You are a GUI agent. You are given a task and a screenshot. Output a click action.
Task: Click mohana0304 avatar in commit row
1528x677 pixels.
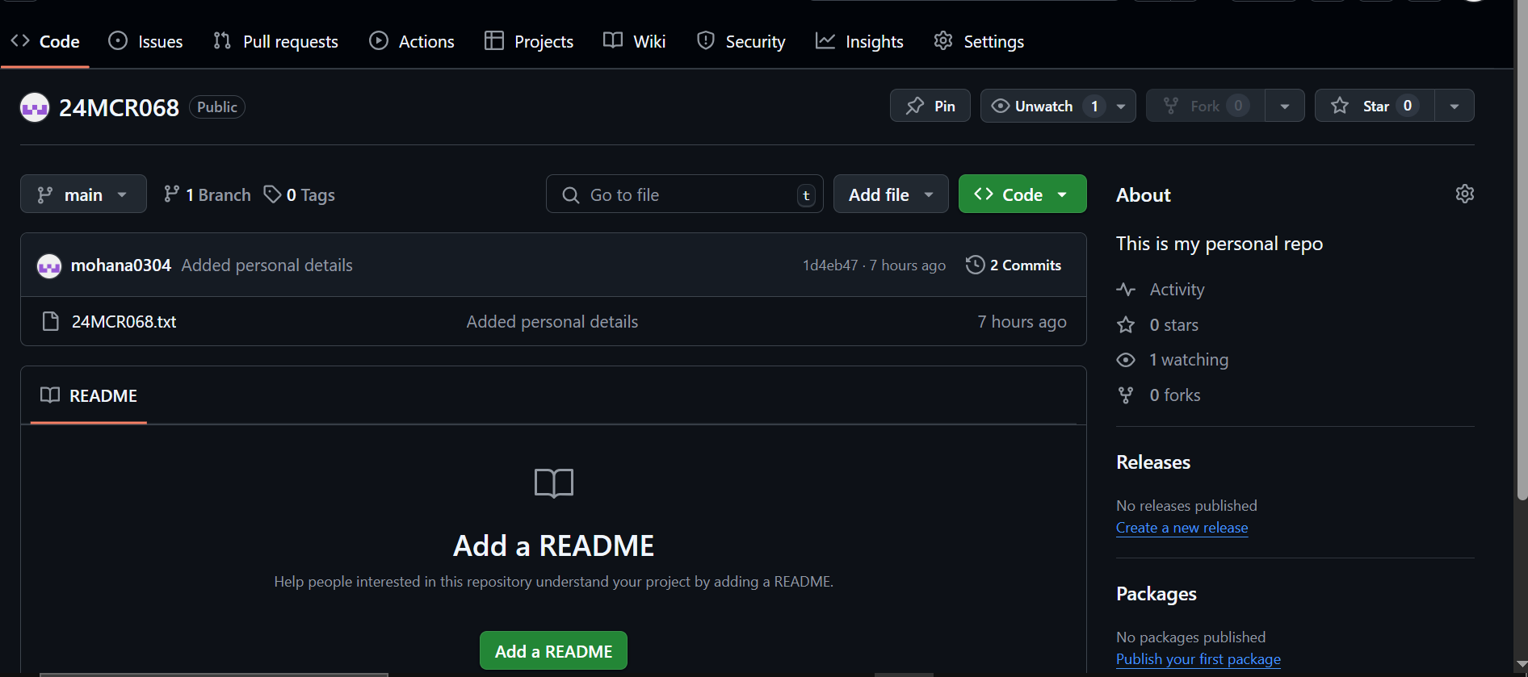(49, 265)
